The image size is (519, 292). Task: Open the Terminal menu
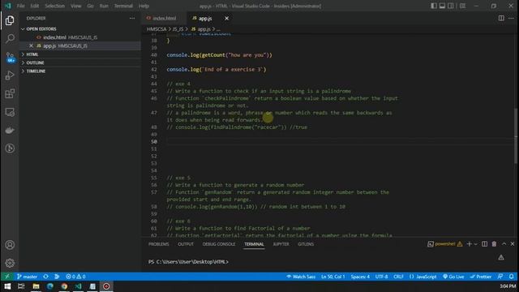[x=123, y=6]
